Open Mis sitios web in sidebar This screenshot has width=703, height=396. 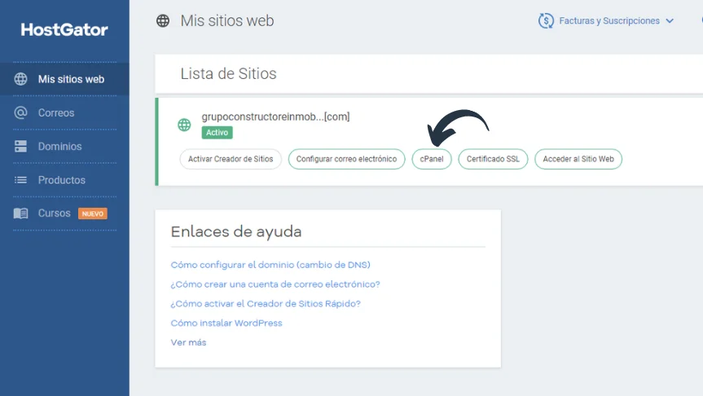[64, 79]
